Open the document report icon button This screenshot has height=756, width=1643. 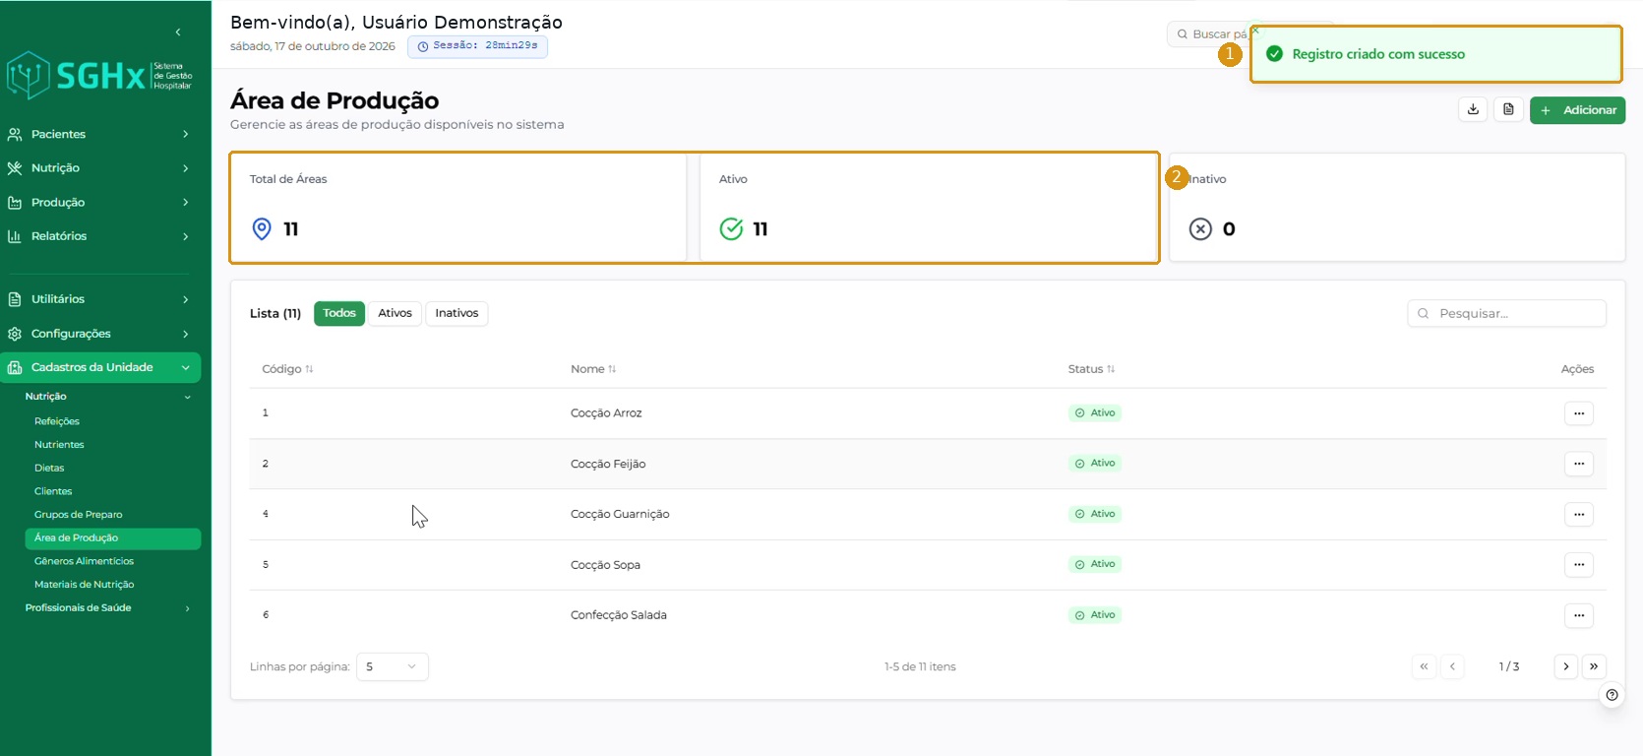pyautogui.click(x=1508, y=110)
